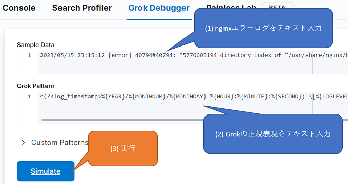Click the Grok Pattern label

pos(35,86)
